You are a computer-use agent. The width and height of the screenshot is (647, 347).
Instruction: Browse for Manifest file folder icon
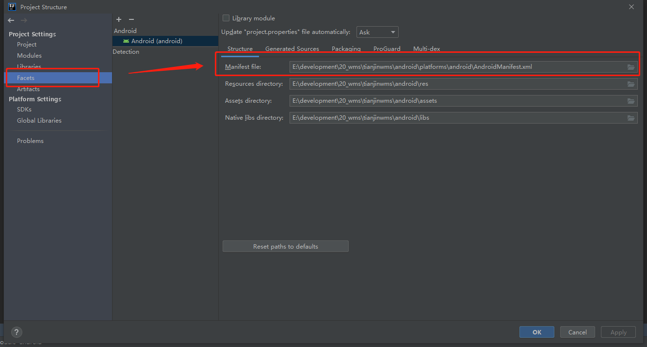click(x=631, y=67)
